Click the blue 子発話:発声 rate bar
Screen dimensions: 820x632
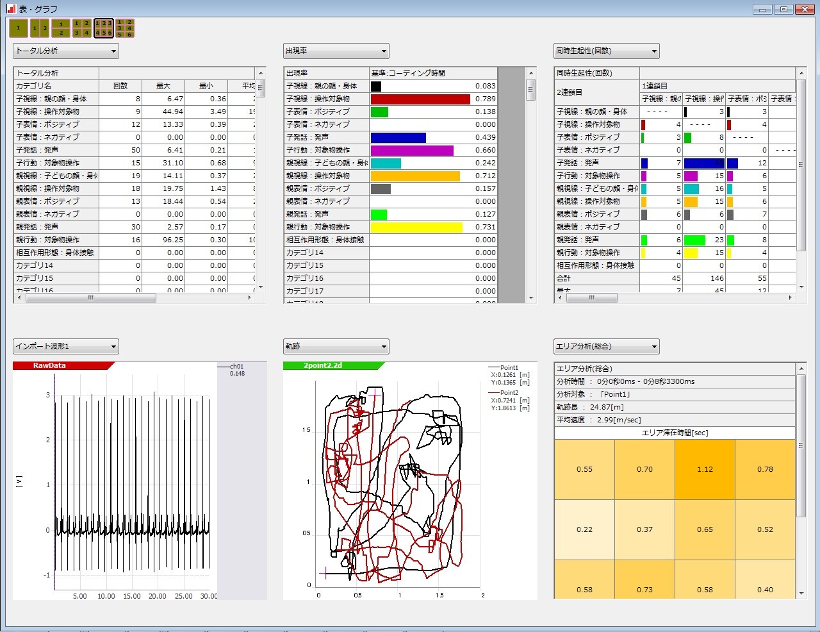[398, 137]
